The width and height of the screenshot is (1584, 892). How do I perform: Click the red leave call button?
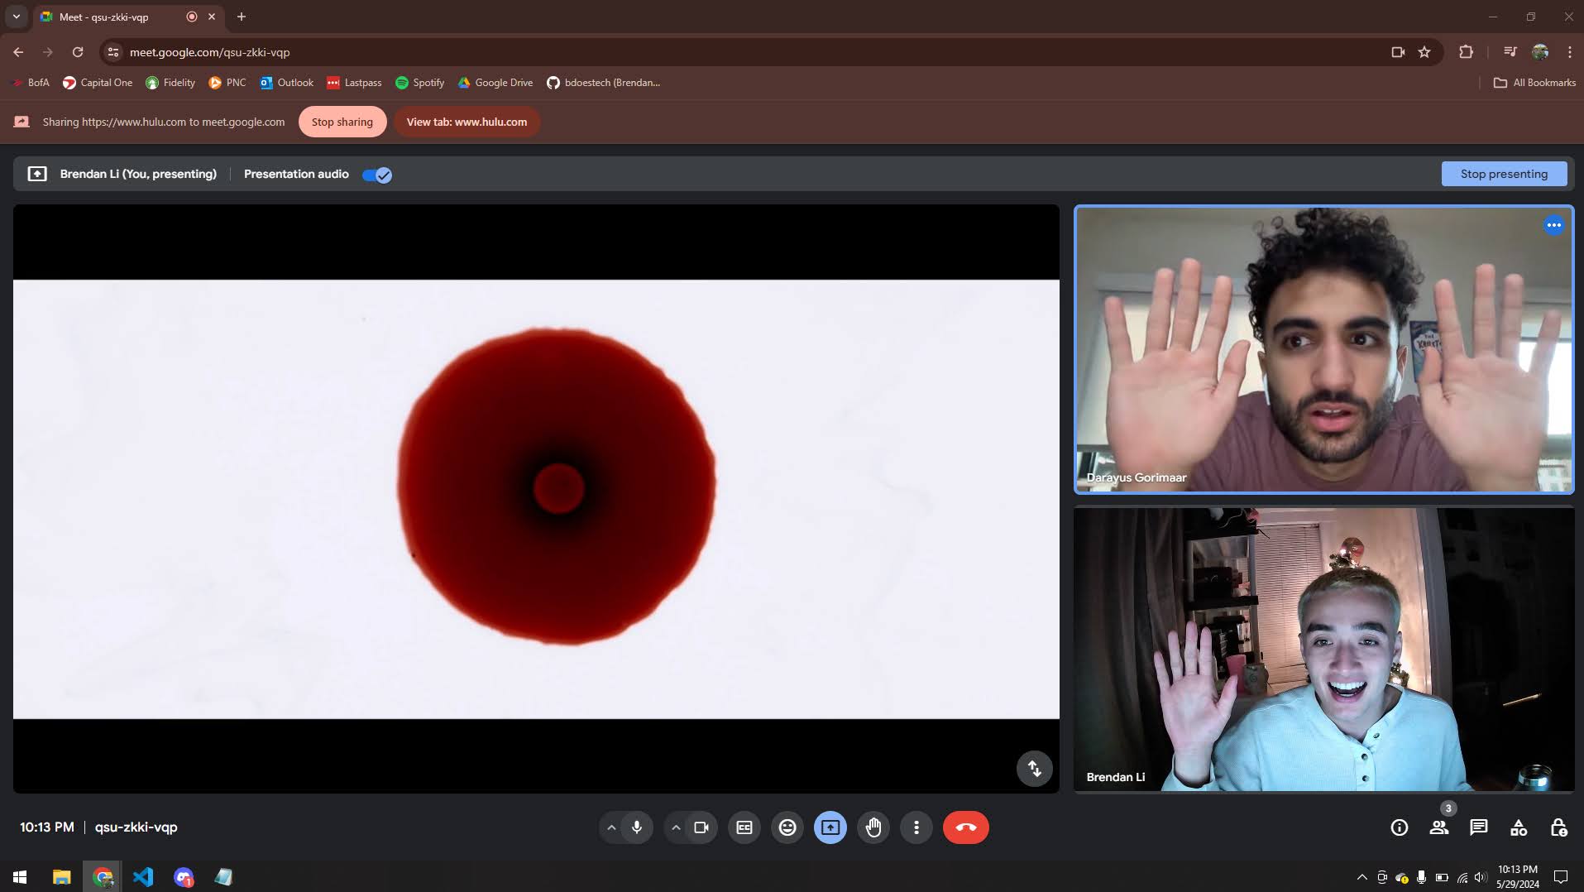pos(965,827)
